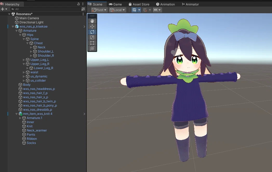
Task: Open grid visibility options dropdown arrow
Action: 139,10
